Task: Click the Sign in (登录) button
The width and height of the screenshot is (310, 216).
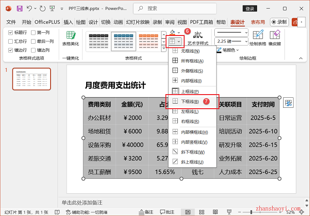Action: 250,9
